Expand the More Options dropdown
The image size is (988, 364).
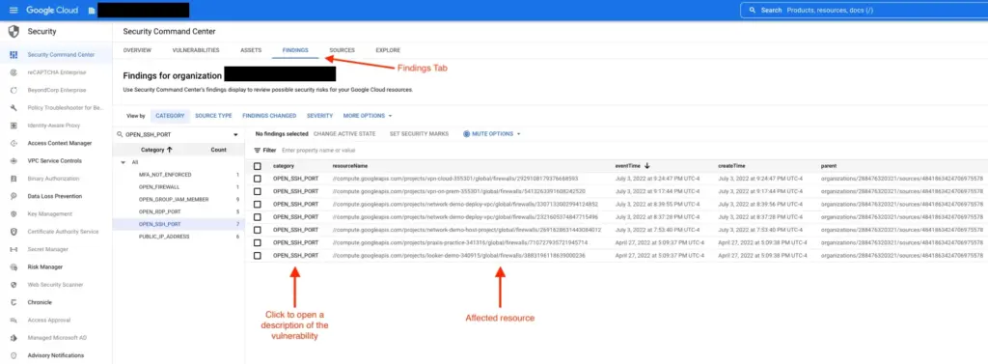pyautogui.click(x=368, y=116)
